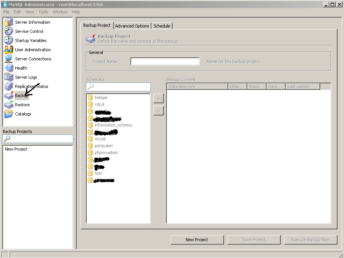The image size is (344, 258).
Task: Open the Server Logs sidebar label
Action: [x=26, y=77]
